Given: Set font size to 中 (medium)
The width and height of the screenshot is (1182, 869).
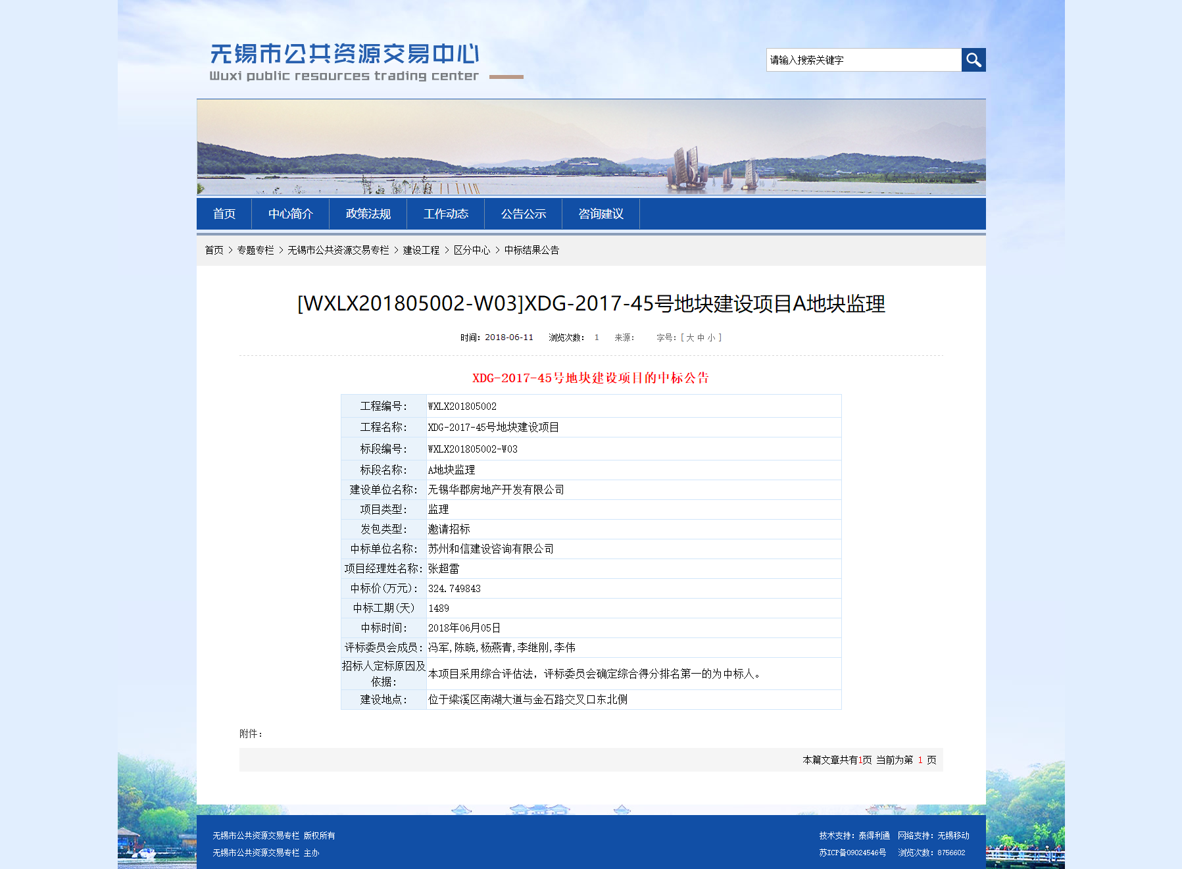Looking at the screenshot, I should [x=701, y=337].
